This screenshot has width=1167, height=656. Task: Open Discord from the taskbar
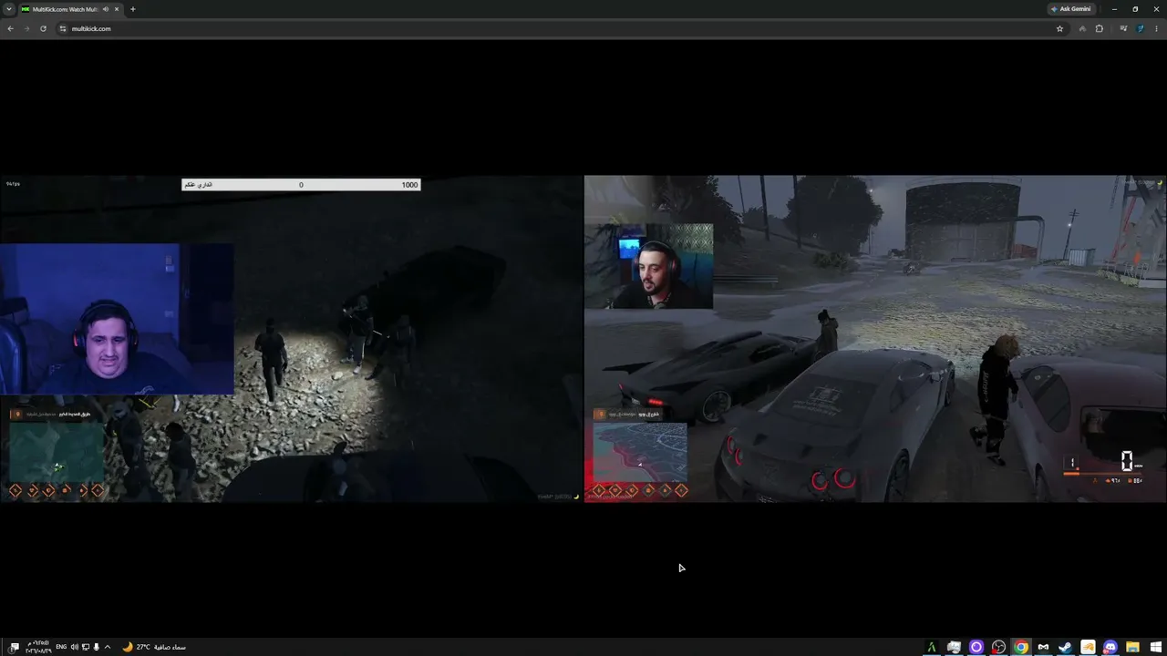click(x=1110, y=647)
